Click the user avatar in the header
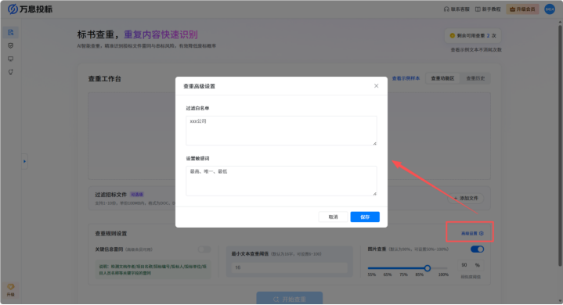 coord(550,9)
